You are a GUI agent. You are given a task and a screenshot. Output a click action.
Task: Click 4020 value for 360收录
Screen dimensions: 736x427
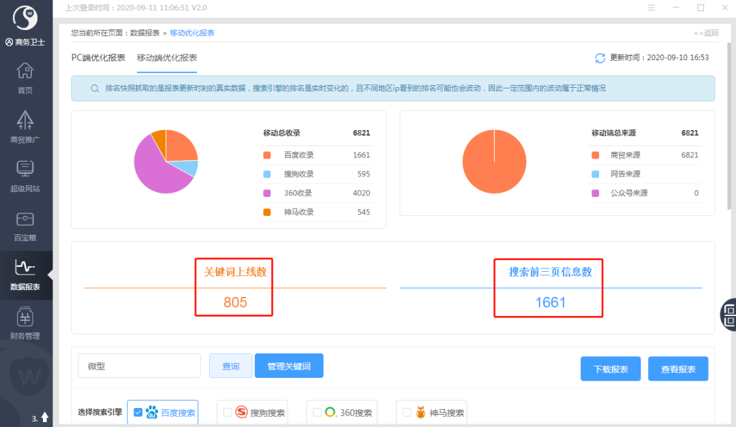click(x=361, y=193)
